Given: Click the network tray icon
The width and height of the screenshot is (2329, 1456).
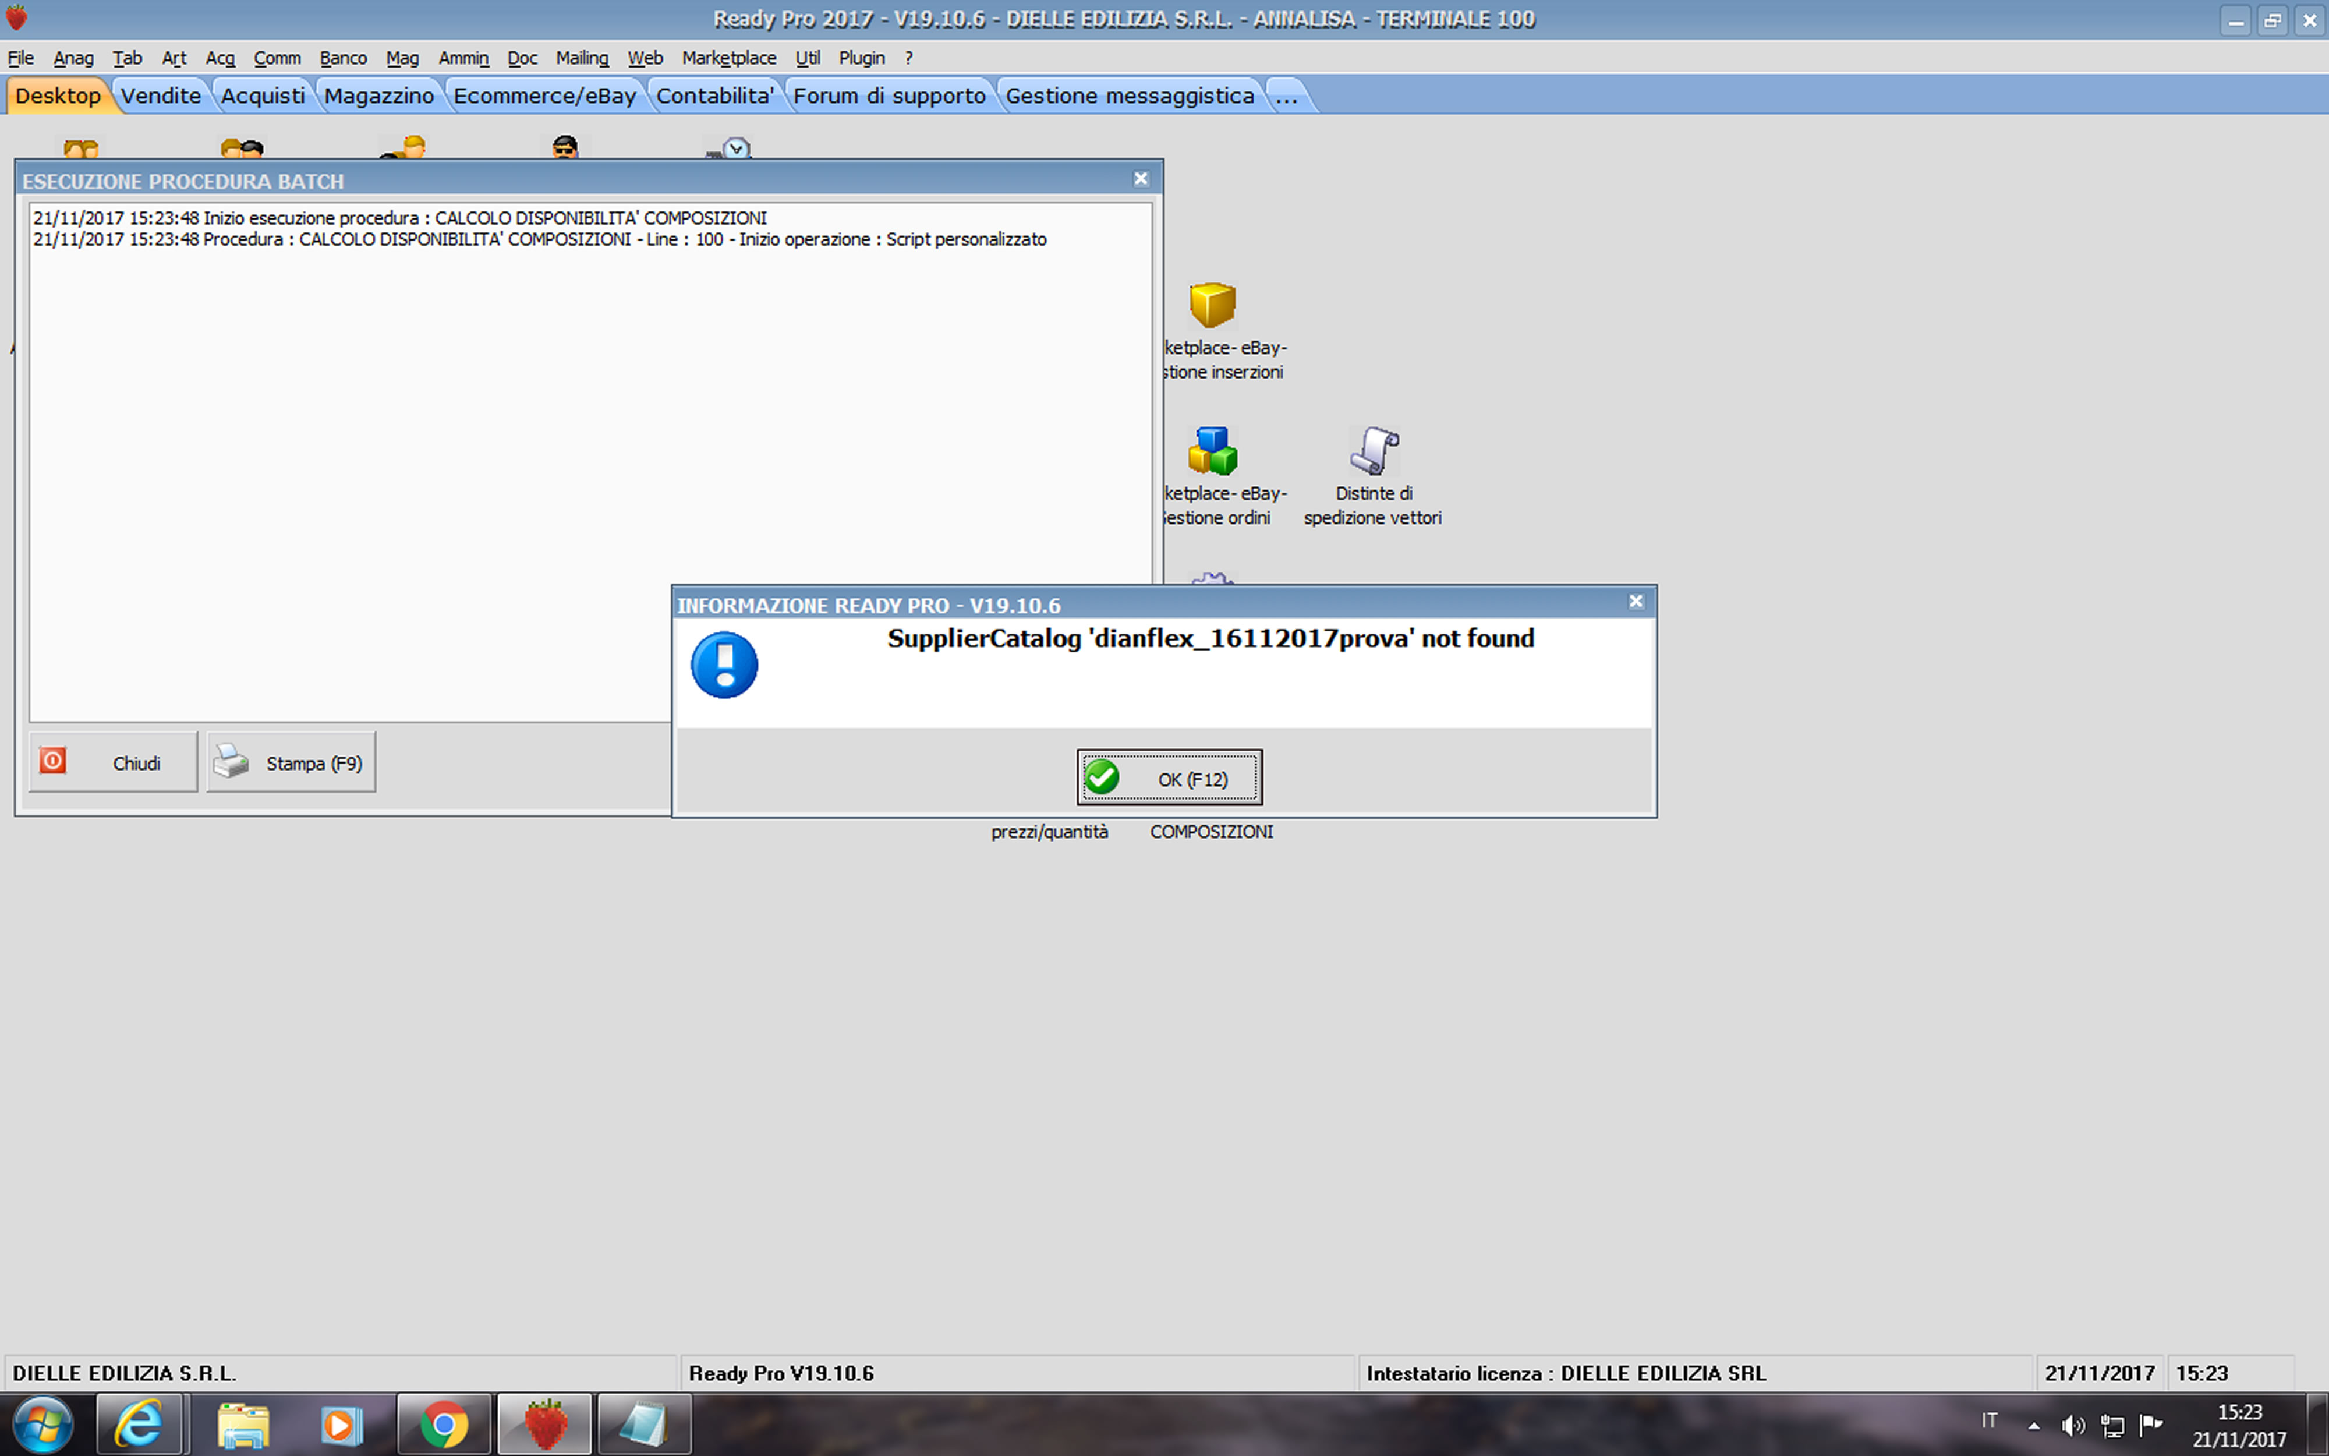Looking at the screenshot, I should (x=2112, y=1425).
